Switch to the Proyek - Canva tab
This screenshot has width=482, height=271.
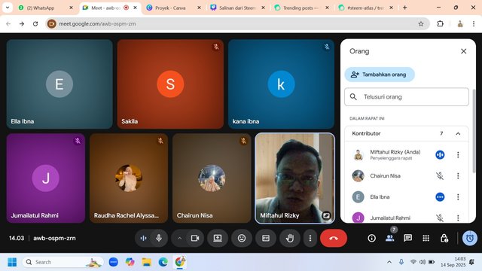pyautogui.click(x=170, y=8)
